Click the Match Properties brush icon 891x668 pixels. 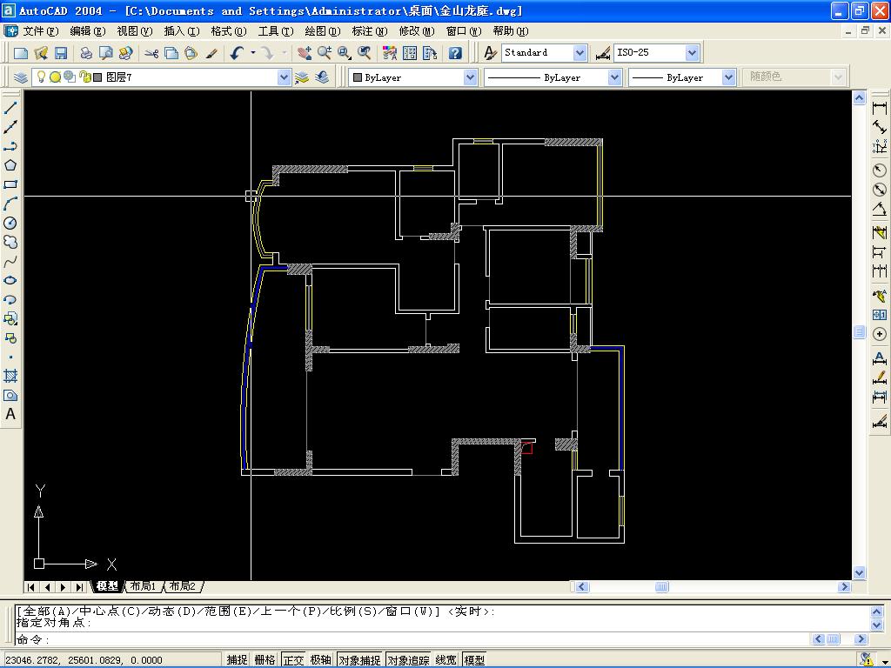click(x=211, y=53)
